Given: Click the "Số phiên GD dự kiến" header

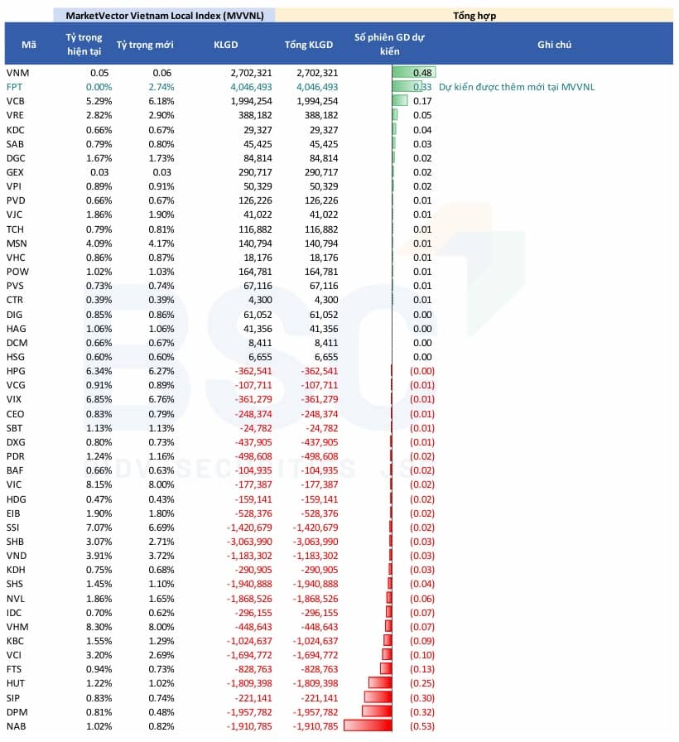Looking at the screenshot, I should tap(388, 45).
